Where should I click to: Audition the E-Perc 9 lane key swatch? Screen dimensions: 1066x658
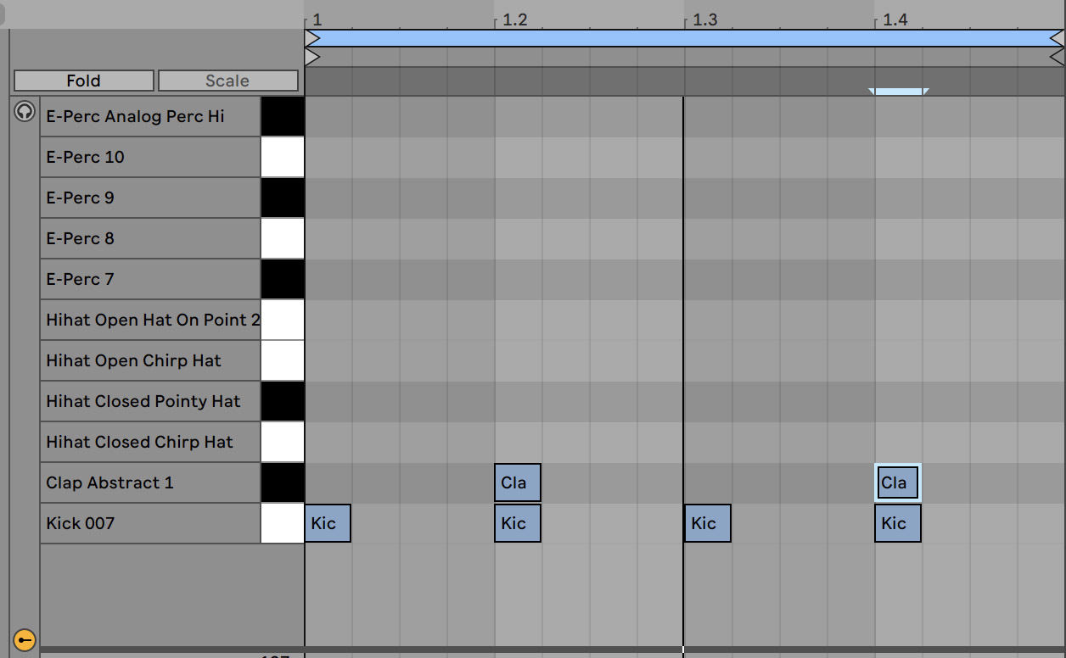(x=282, y=197)
